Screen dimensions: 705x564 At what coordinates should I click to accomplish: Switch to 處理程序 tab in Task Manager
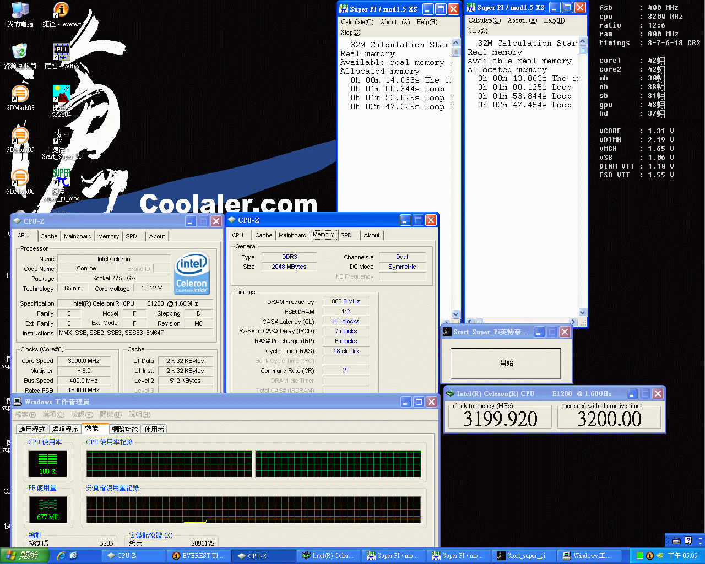(x=65, y=430)
